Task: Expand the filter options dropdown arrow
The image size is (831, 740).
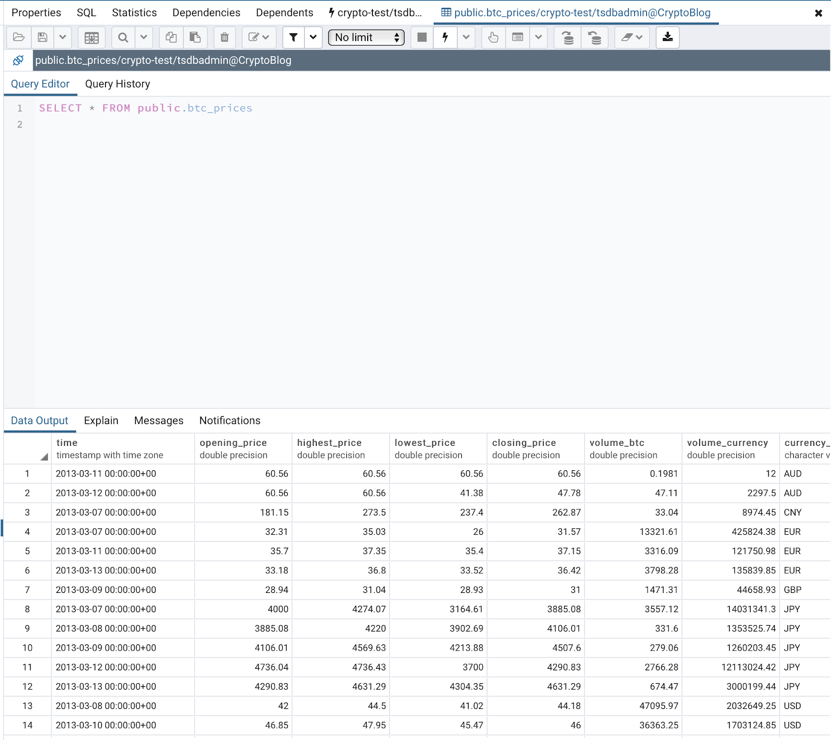Action: point(313,37)
